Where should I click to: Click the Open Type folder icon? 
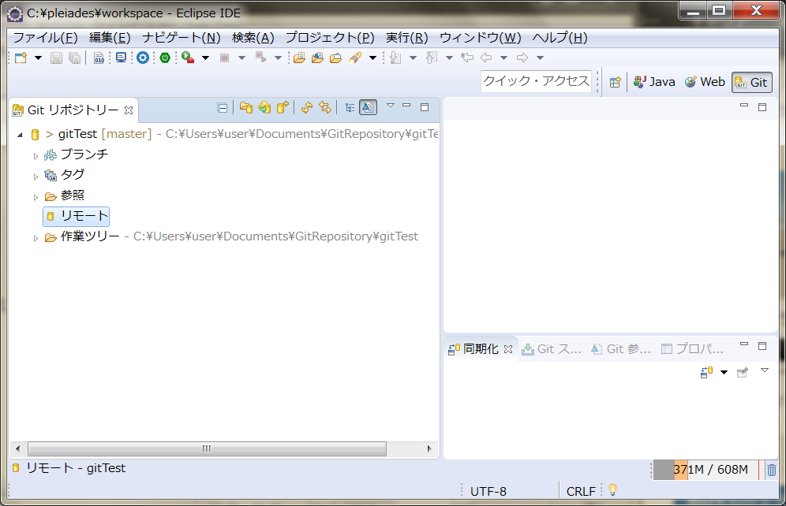pos(299,58)
